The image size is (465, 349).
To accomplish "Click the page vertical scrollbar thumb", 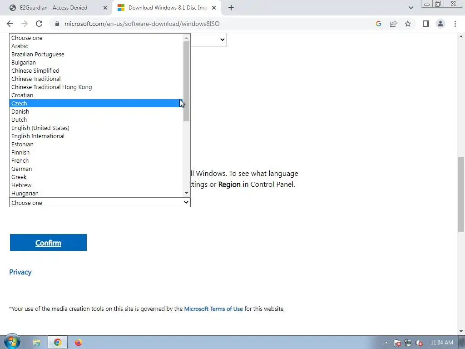I will 461,194.
